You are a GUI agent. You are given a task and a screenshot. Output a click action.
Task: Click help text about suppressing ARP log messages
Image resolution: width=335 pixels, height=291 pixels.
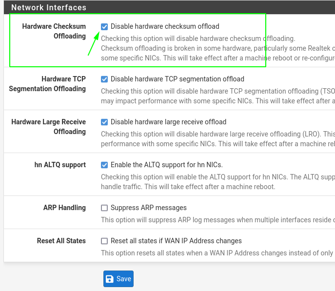[x=218, y=220]
